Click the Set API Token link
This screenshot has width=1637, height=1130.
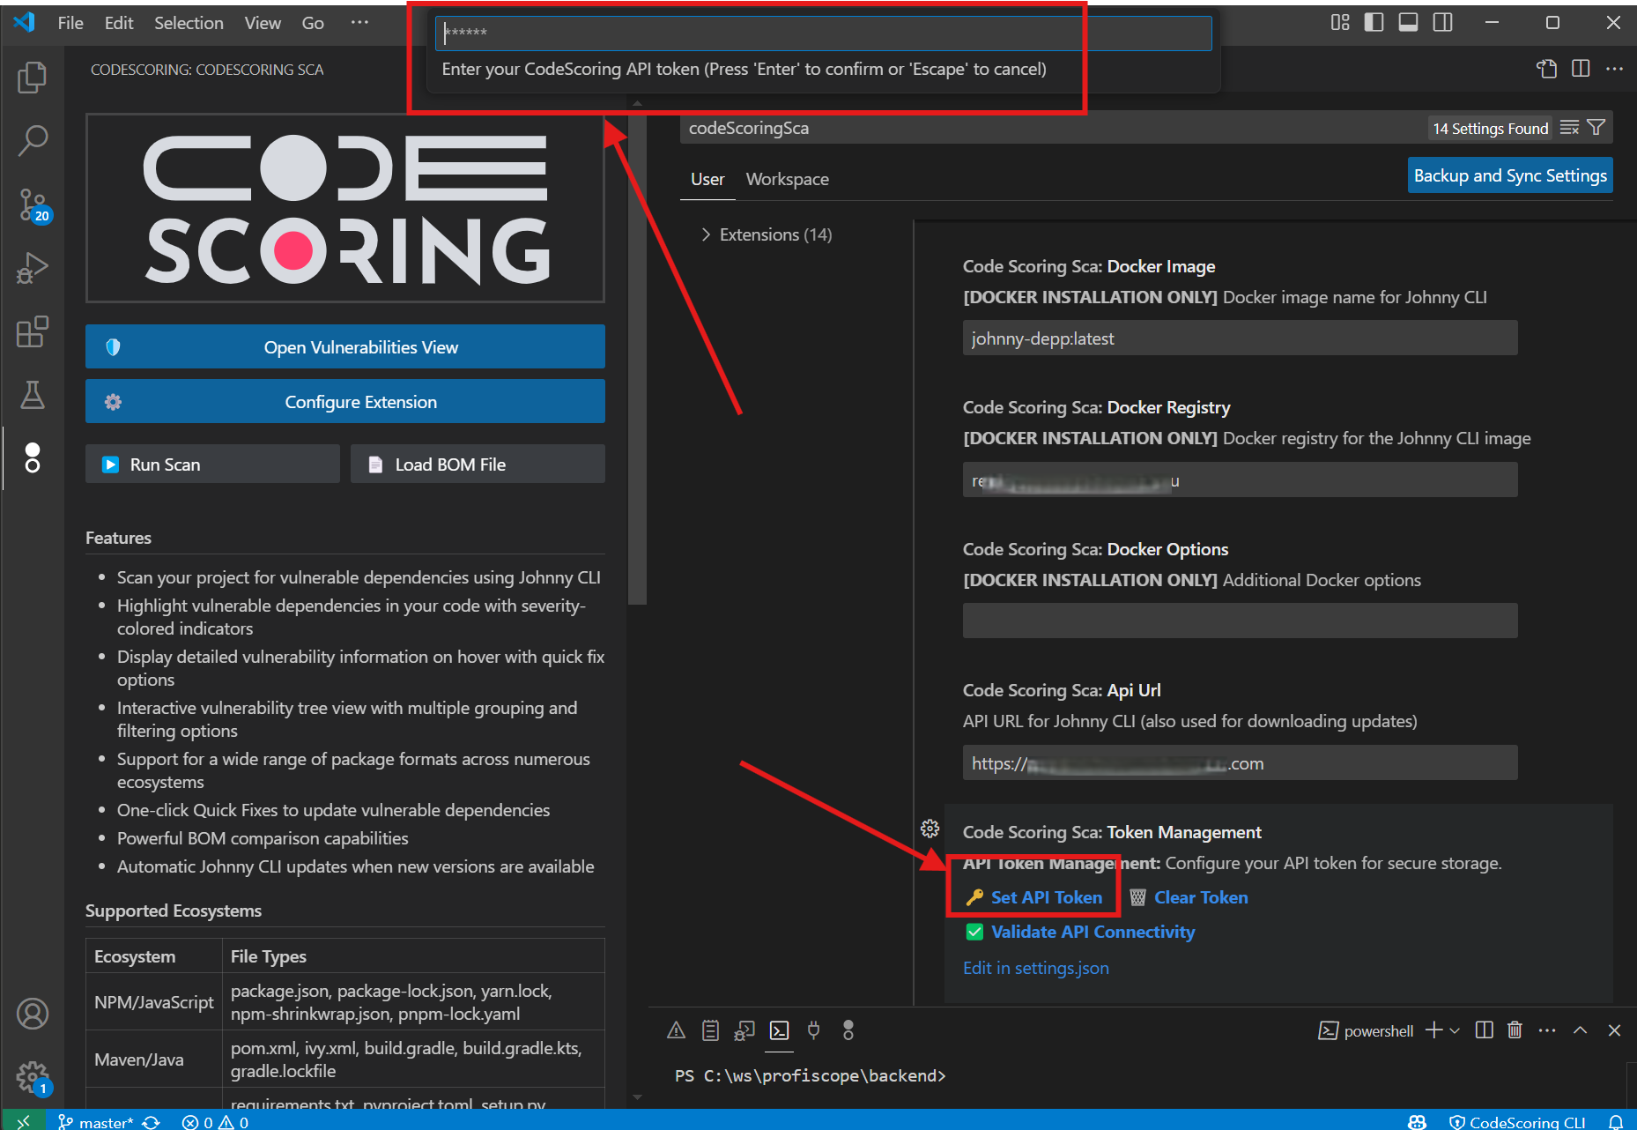coord(1046,897)
